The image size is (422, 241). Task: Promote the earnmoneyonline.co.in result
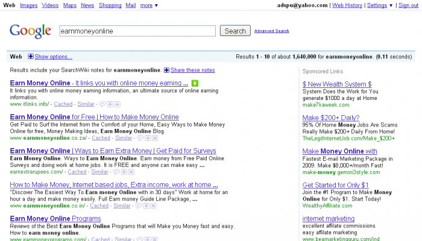pos(146,206)
